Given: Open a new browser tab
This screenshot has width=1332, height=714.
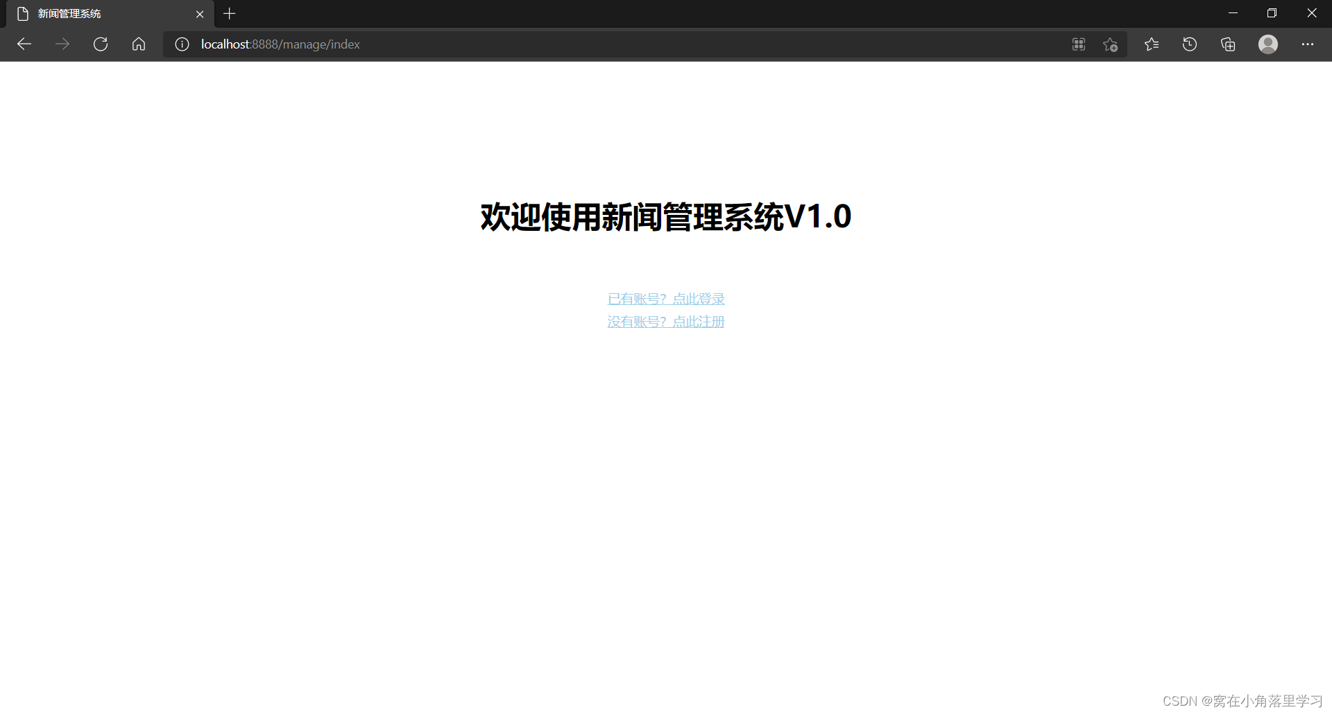Looking at the screenshot, I should pyautogui.click(x=230, y=14).
